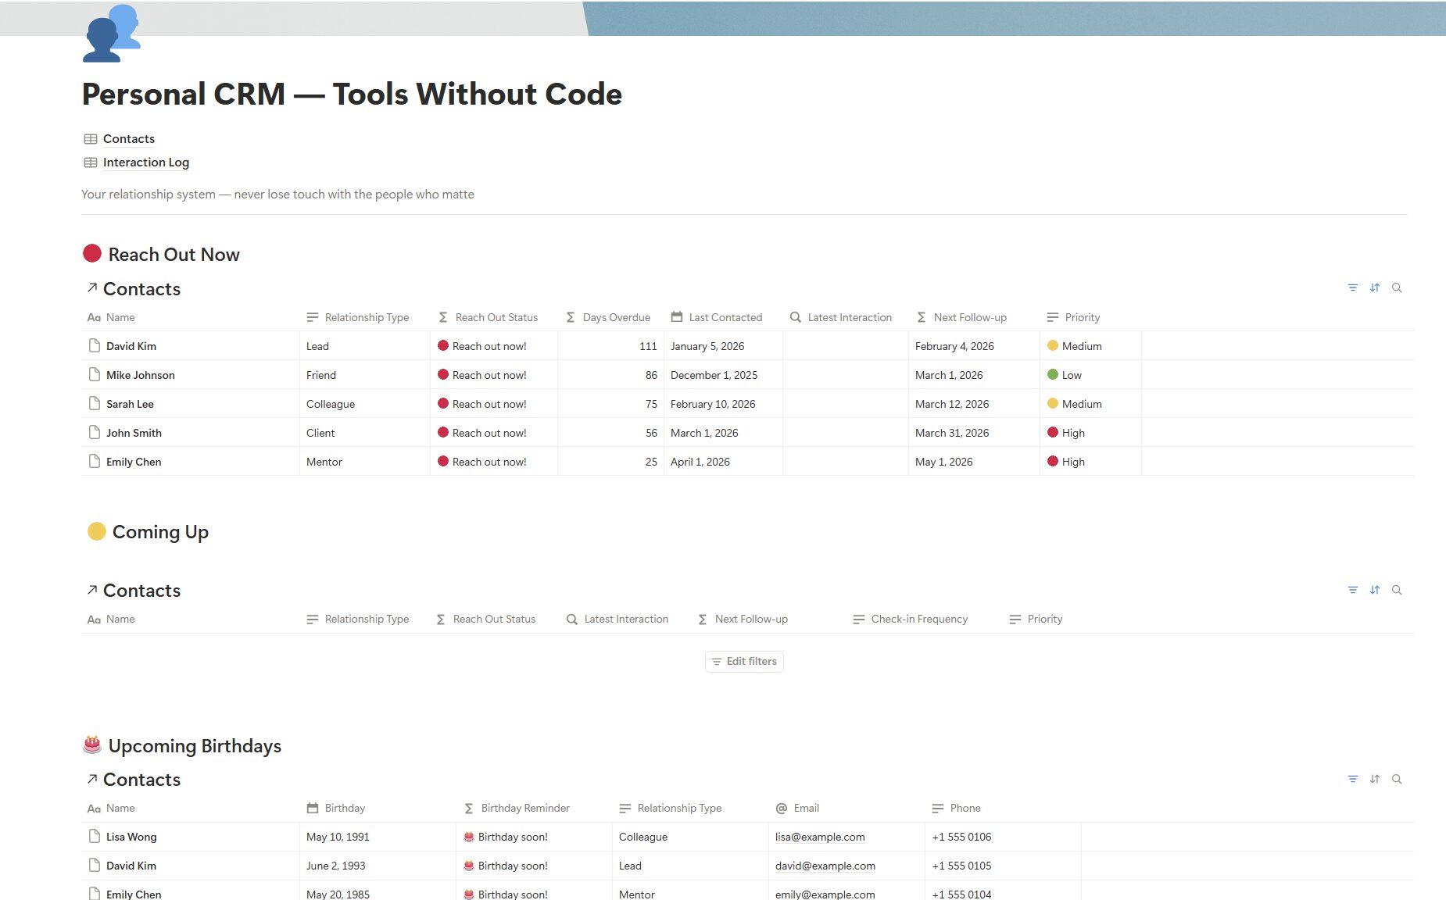Open the Contacts database link
Screen dimensions: 1446x900
tap(129, 138)
